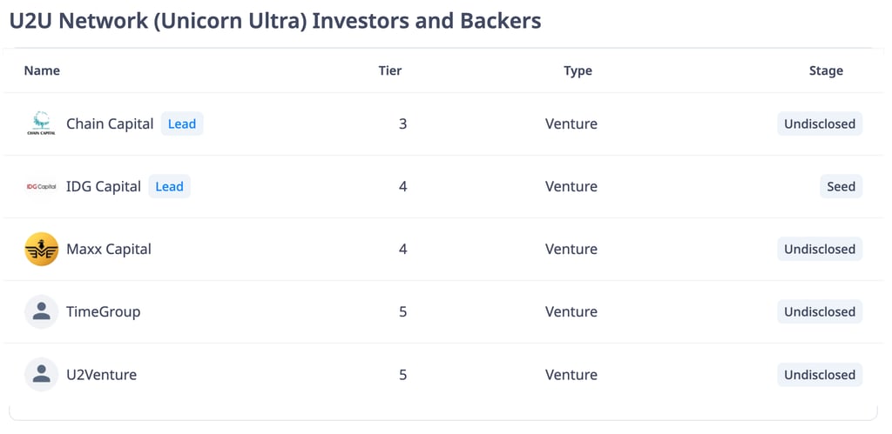Click the Seed stage tag for IDG Capital
The image size is (892, 434).
tap(841, 186)
